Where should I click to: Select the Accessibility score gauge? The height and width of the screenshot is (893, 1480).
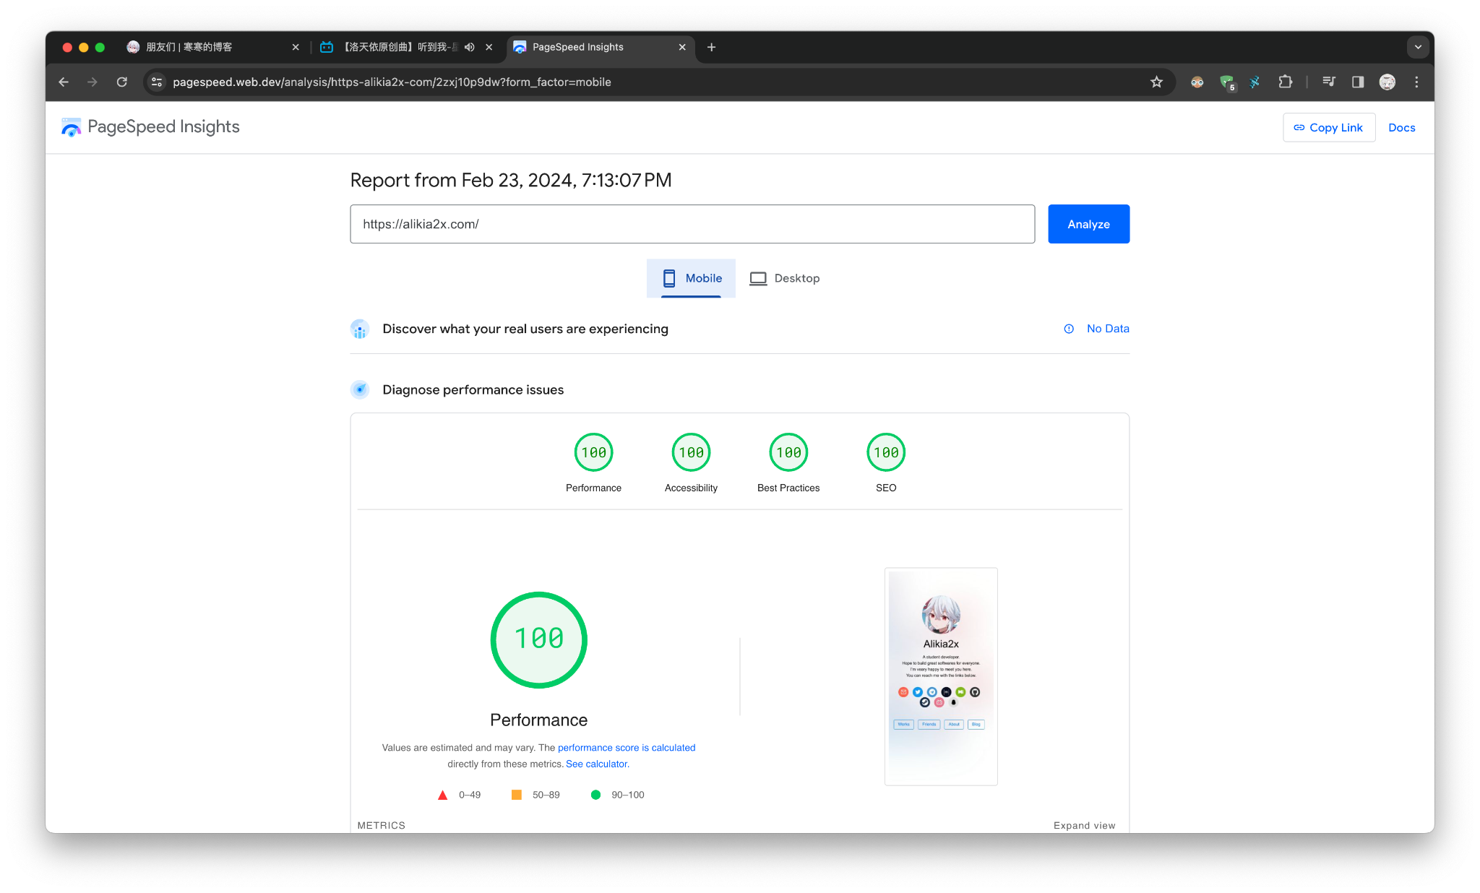point(691,453)
